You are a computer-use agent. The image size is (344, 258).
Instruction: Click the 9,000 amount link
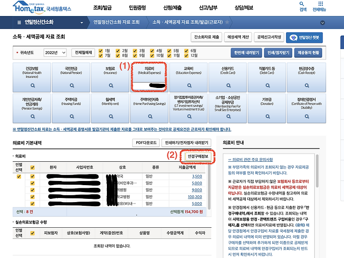coord(197,190)
